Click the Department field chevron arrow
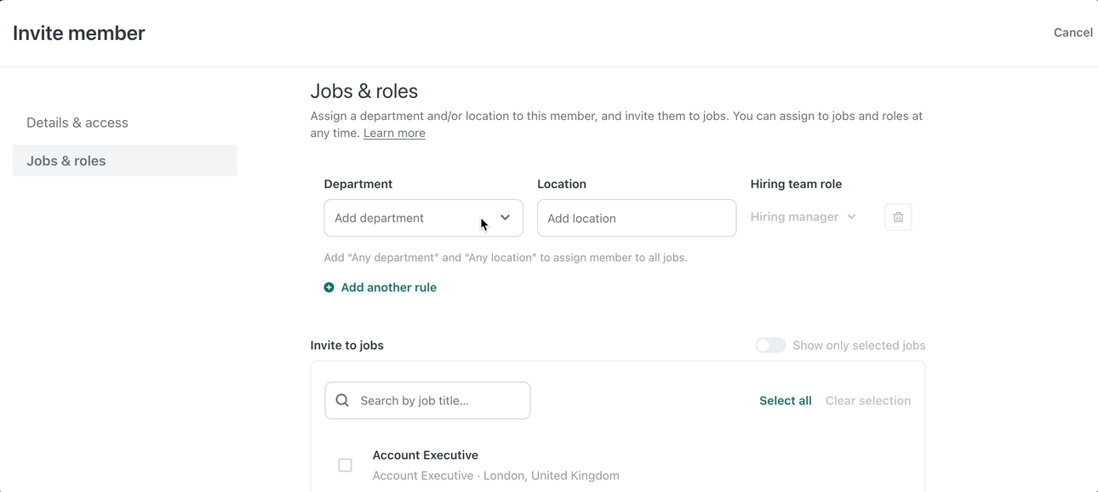The width and height of the screenshot is (1098, 492). tap(505, 218)
